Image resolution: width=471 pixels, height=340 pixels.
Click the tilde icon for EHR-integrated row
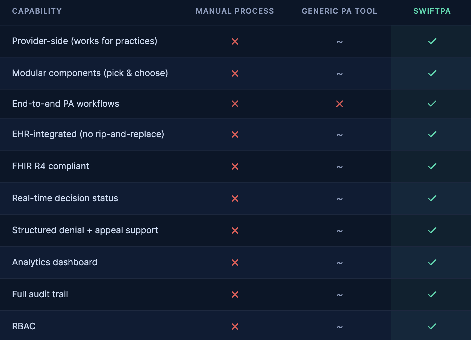[x=340, y=135]
